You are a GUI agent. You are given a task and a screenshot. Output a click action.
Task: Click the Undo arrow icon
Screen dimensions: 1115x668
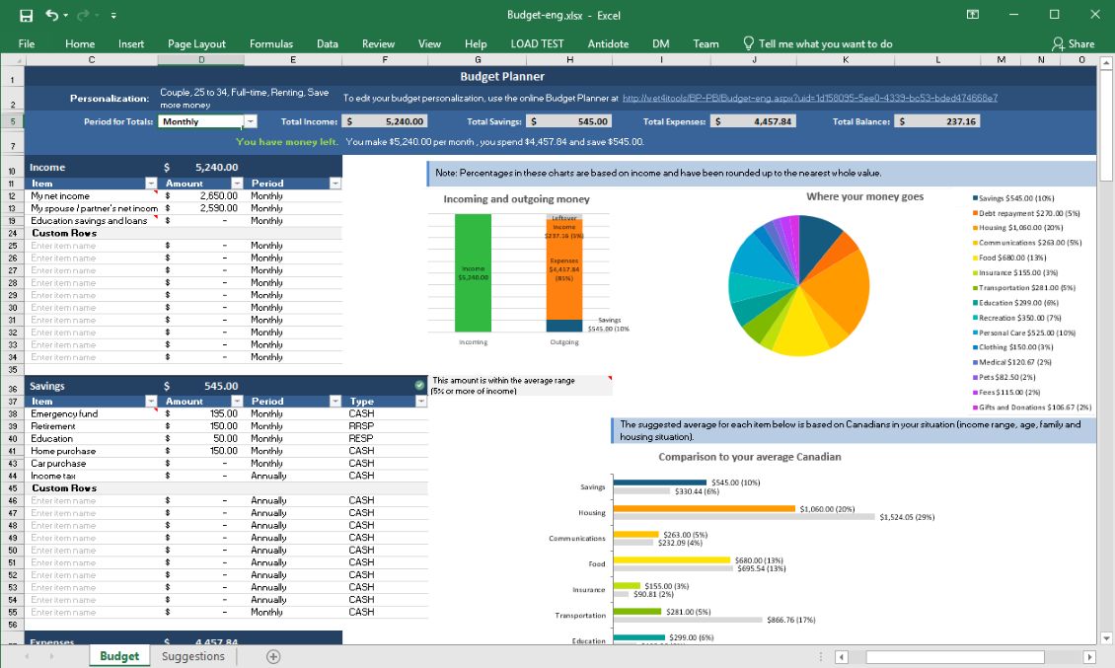coord(52,14)
